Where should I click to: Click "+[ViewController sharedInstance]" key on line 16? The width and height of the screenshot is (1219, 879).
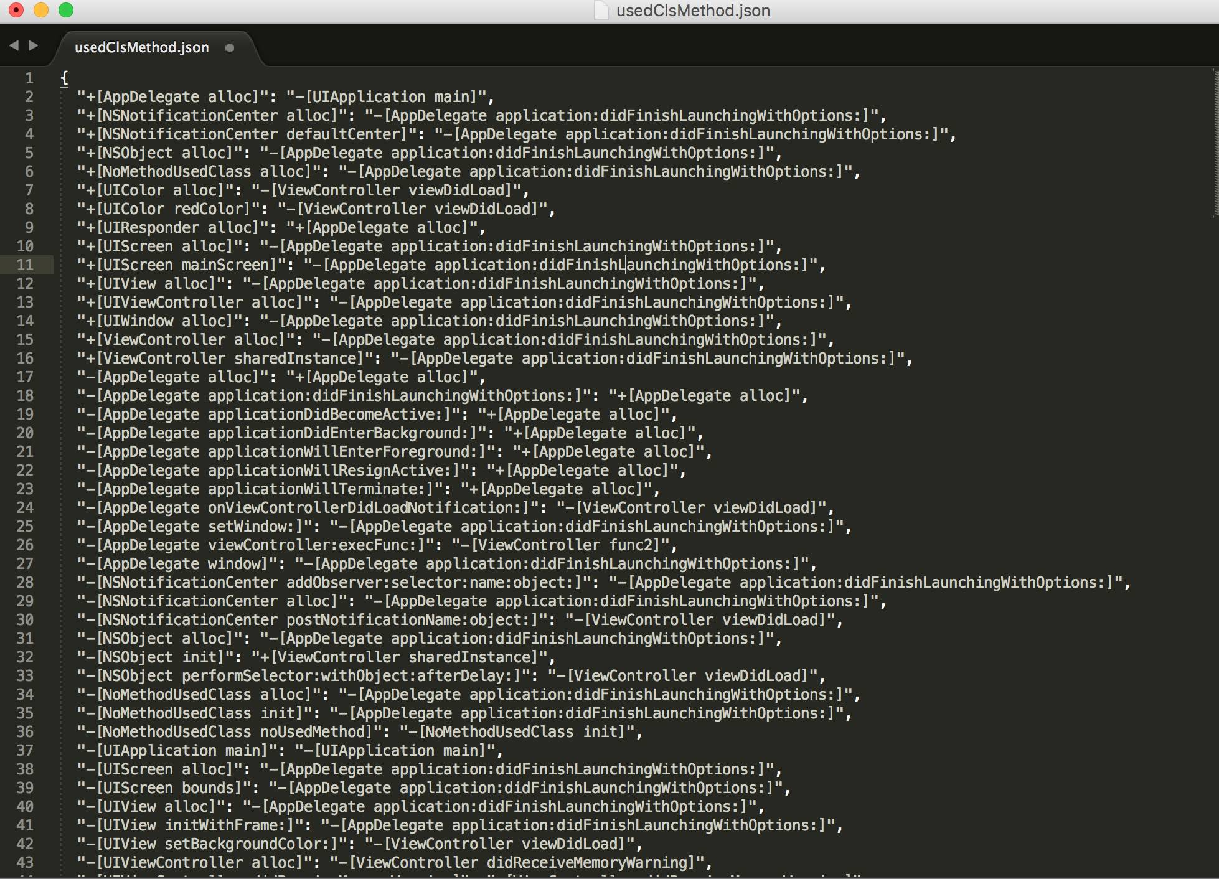point(225,359)
